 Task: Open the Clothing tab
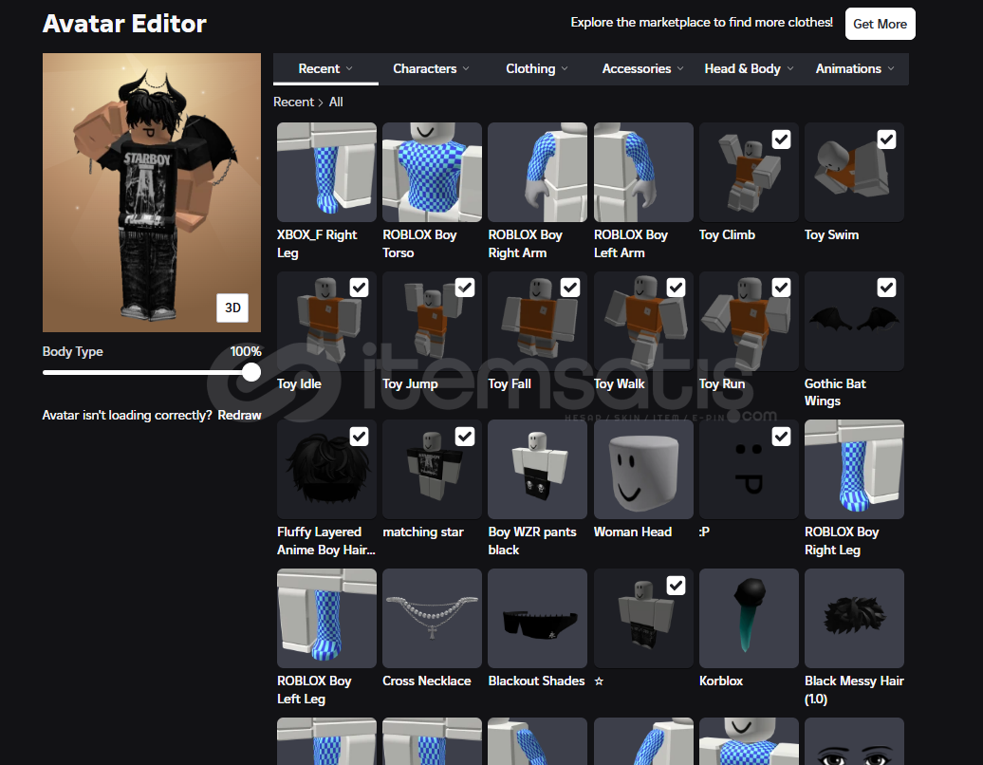(x=537, y=68)
